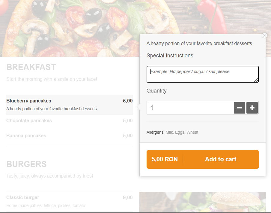
Task: Decrease quantity with the minus button
Action: pos(240,108)
